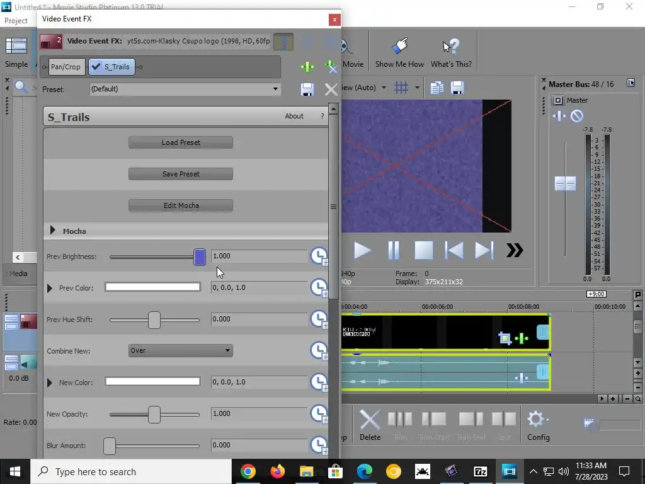Open S_Trails help question mark
Viewport: 645px width, 484px height.
click(x=322, y=116)
